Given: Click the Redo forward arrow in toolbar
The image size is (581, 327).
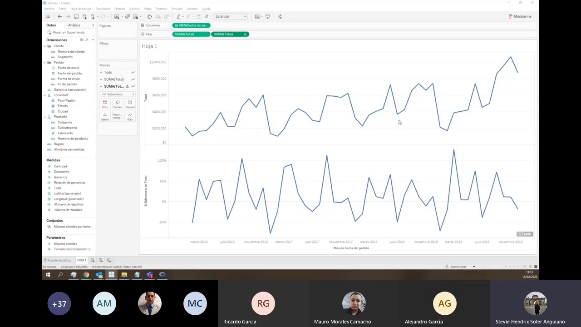Looking at the screenshot, I should [x=68, y=16].
